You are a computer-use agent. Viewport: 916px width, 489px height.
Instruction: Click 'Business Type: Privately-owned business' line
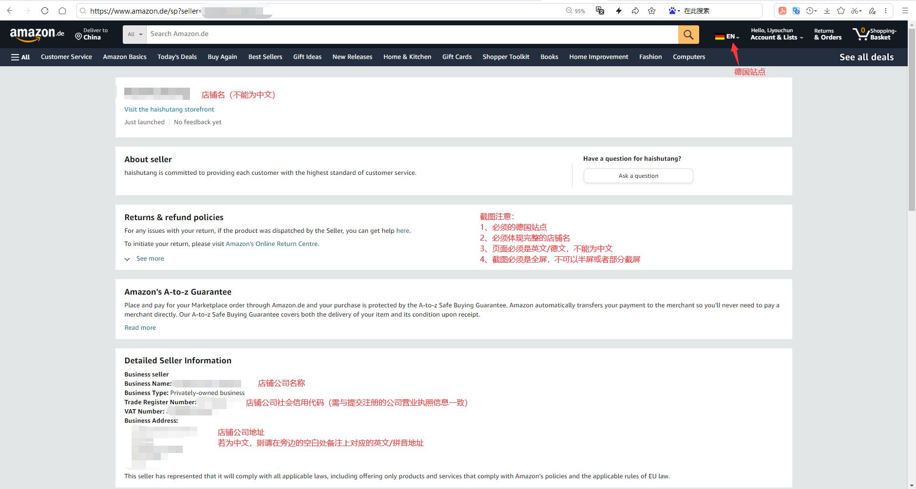coord(185,393)
